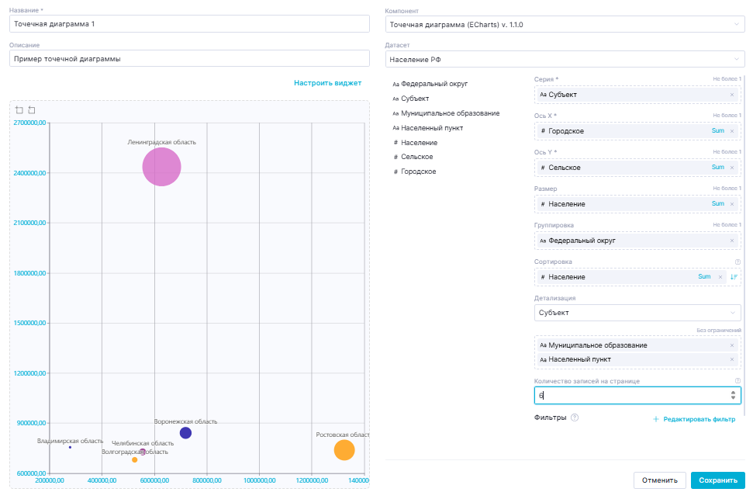Click the help icon next to Фильтры
The image size is (753, 499).
575,418
